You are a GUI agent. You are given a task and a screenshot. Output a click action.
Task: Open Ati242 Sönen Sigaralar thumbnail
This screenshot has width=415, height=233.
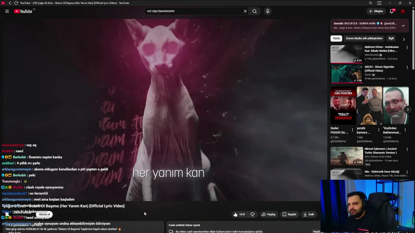click(346, 74)
